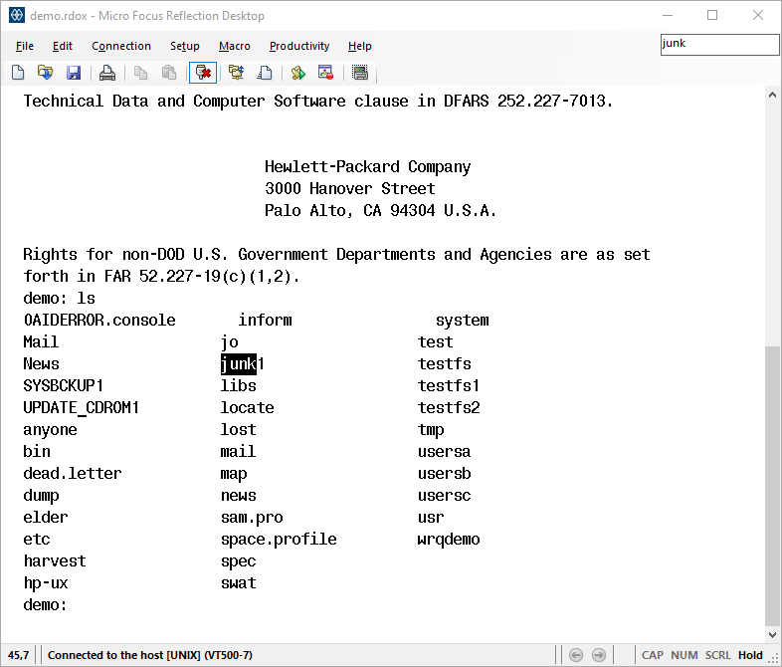
Task: Click the hp-ux entry
Action: 46,583
